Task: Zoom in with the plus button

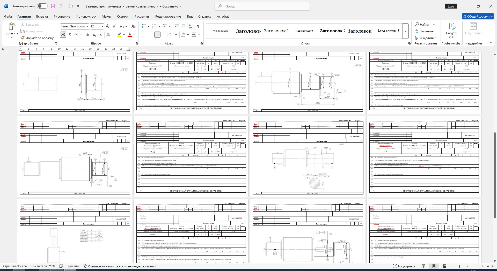Action: [x=483, y=266]
